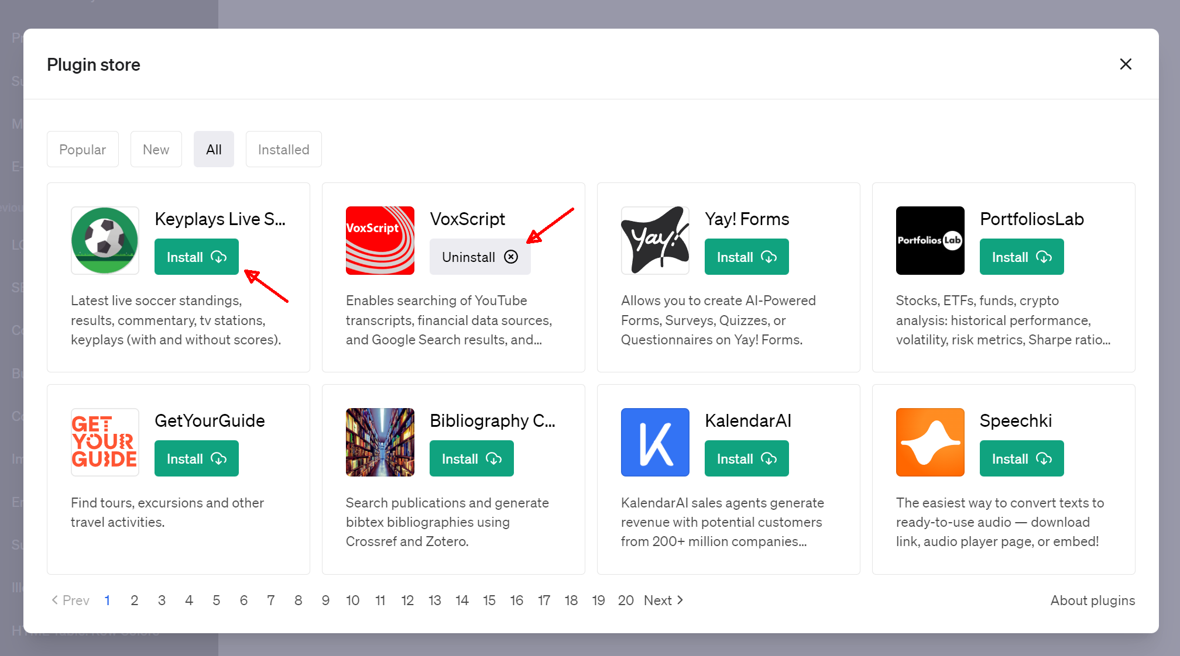The height and width of the screenshot is (656, 1180).
Task: Switch to the Popular filter tab
Action: pos(83,149)
